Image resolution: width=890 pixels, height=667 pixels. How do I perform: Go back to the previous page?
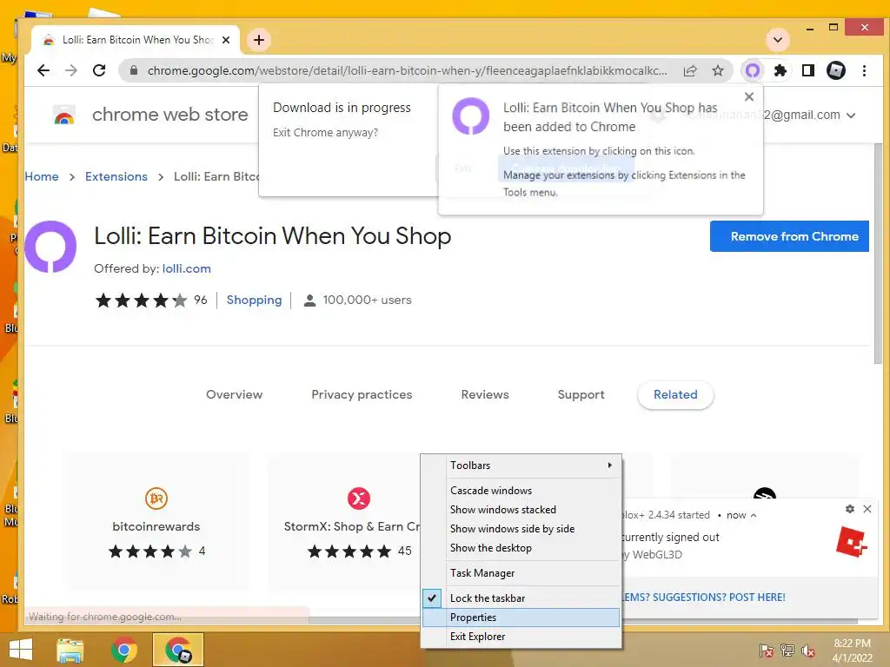[43, 70]
